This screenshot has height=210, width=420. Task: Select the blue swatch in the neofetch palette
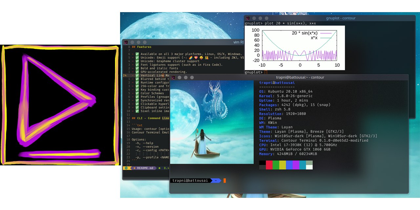click(289, 165)
